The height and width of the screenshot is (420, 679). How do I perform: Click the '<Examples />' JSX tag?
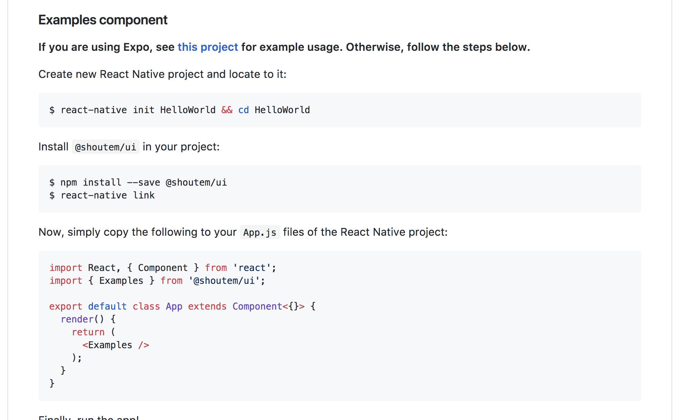[116, 345]
